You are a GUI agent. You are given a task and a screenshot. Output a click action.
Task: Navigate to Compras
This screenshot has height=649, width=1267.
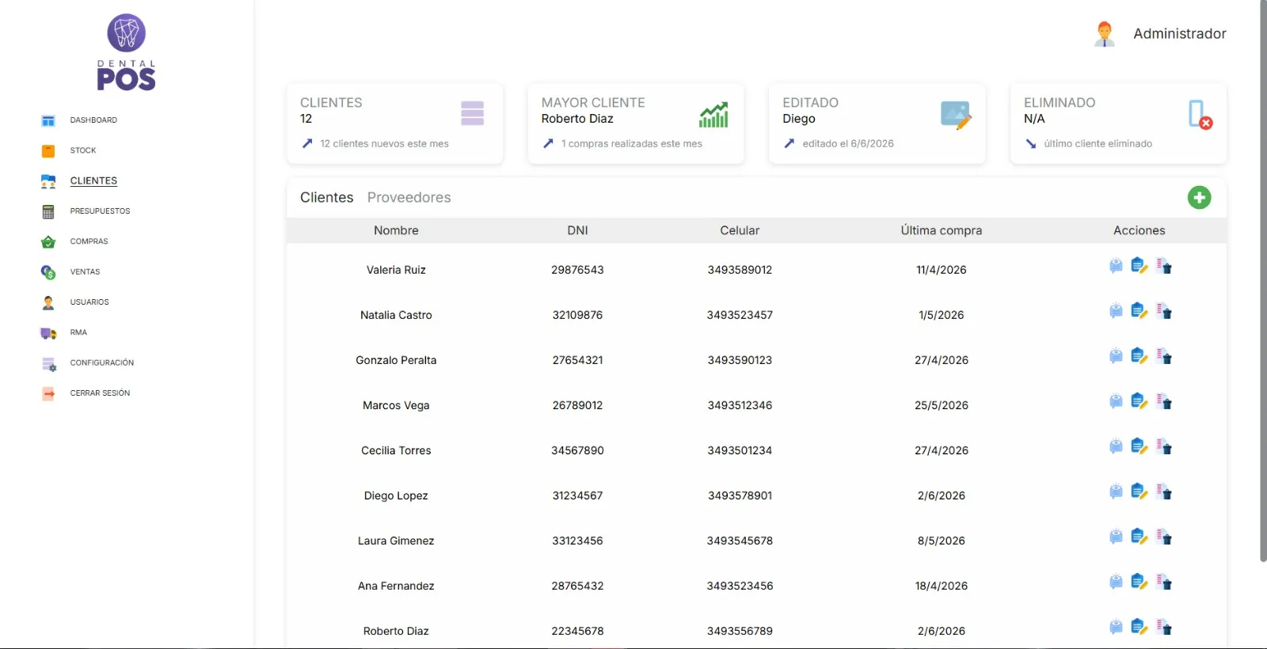point(89,241)
